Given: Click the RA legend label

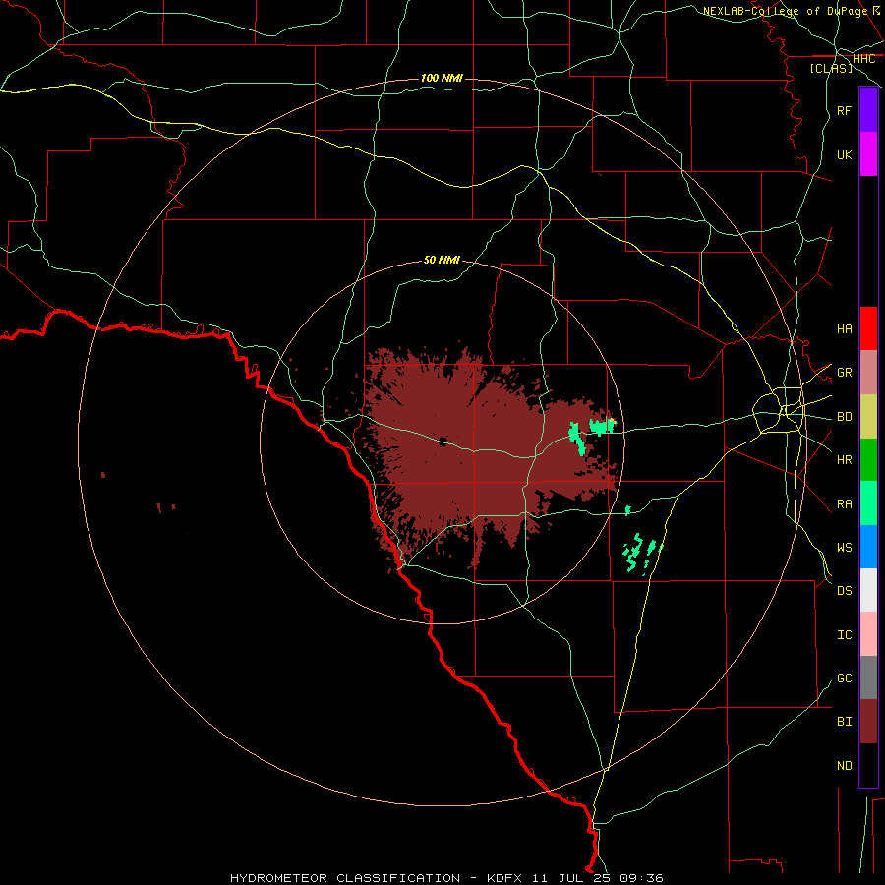Looking at the screenshot, I should coord(845,504).
